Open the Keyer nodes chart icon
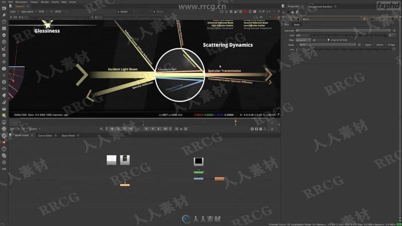 pos(4,48)
